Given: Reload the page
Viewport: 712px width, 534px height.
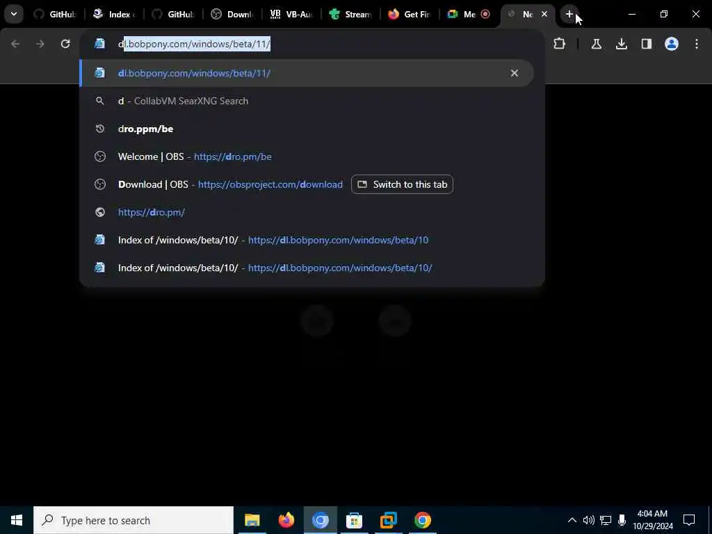Looking at the screenshot, I should point(65,44).
